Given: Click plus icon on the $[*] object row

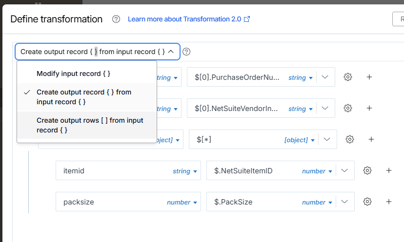Looking at the screenshot, I should click(x=371, y=139).
